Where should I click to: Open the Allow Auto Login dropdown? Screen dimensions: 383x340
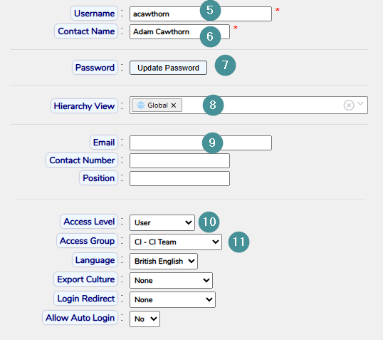pos(145,319)
